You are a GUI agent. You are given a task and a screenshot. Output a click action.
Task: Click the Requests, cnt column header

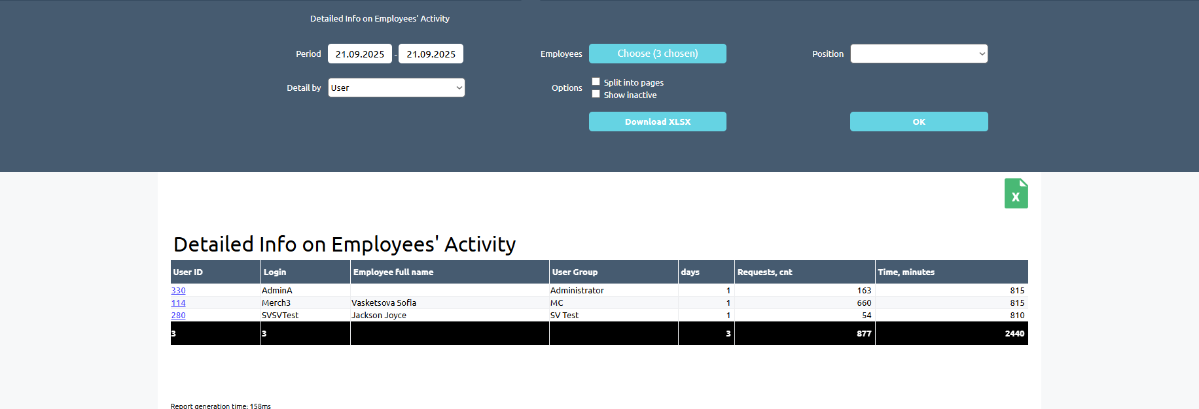coord(764,272)
